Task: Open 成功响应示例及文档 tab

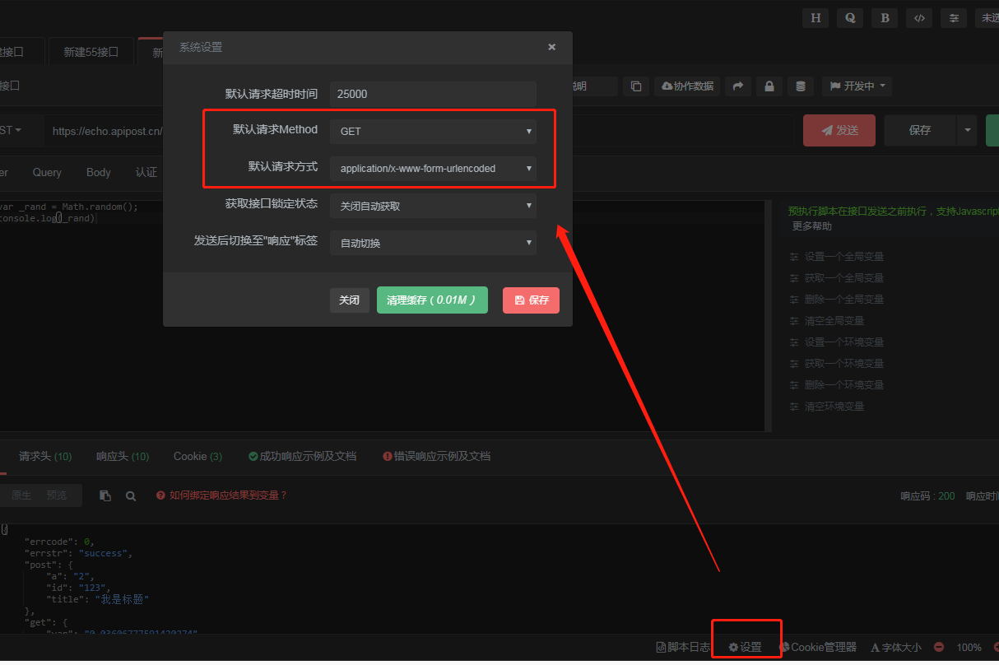Action: click(302, 456)
